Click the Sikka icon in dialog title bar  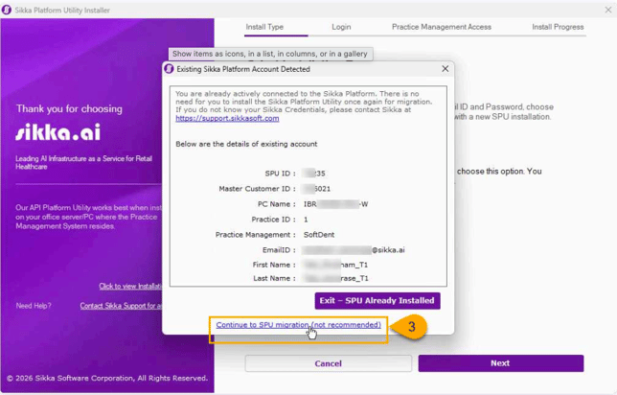[170, 69]
